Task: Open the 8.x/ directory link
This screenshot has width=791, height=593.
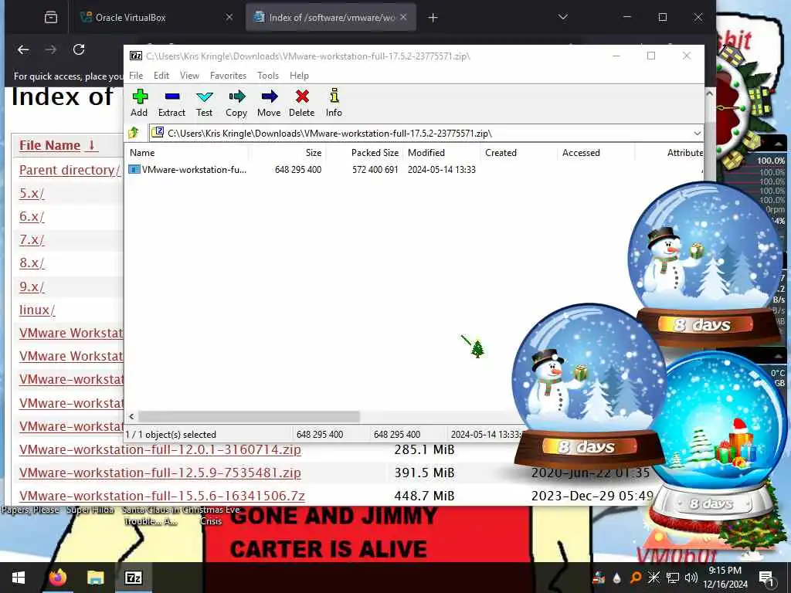Action: pyautogui.click(x=32, y=263)
